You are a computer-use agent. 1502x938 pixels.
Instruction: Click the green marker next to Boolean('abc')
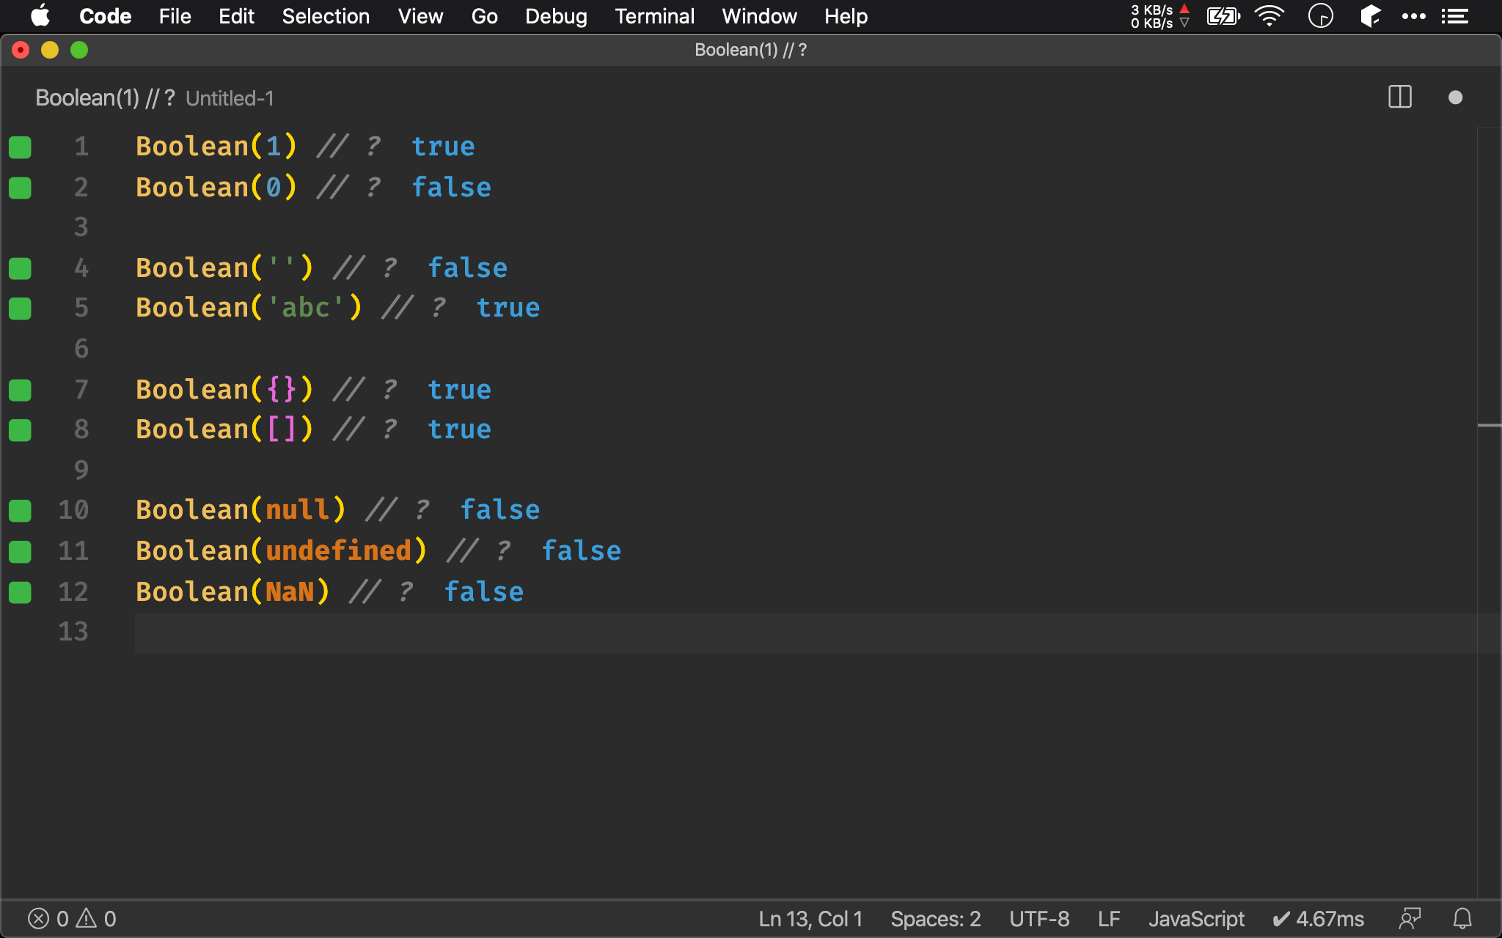[x=20, y=308]
